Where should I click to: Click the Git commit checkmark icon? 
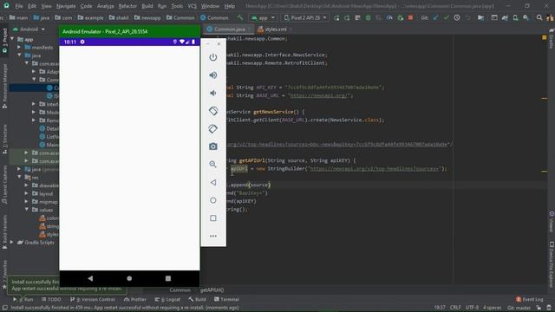(447, 17)
